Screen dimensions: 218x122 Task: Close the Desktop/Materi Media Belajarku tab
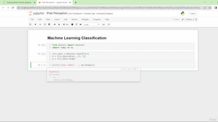pyautogui.click(x=34, y=2)
